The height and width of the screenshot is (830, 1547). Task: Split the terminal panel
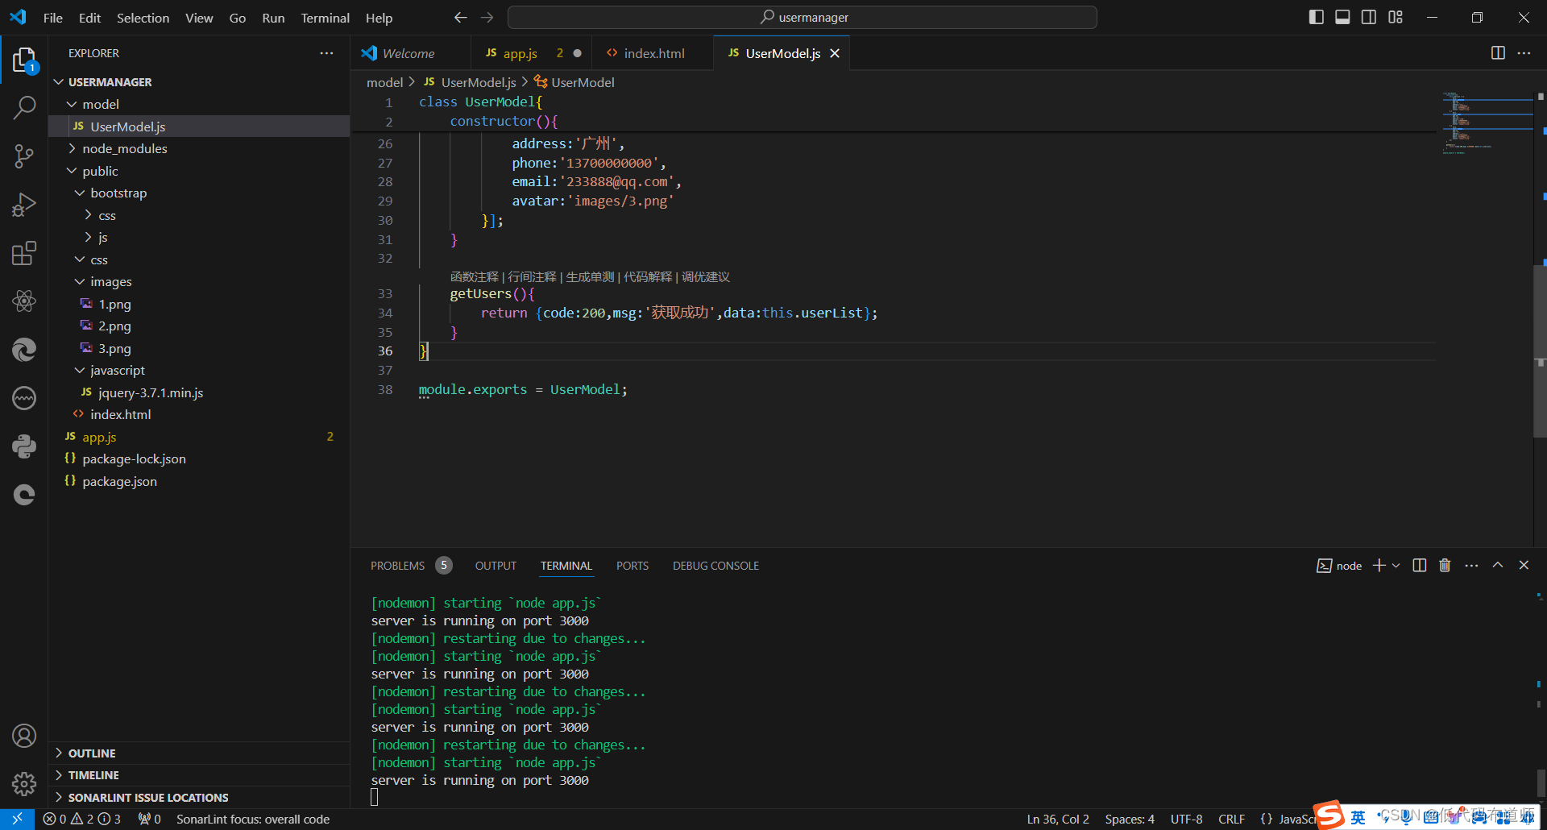coord(1420,566)
